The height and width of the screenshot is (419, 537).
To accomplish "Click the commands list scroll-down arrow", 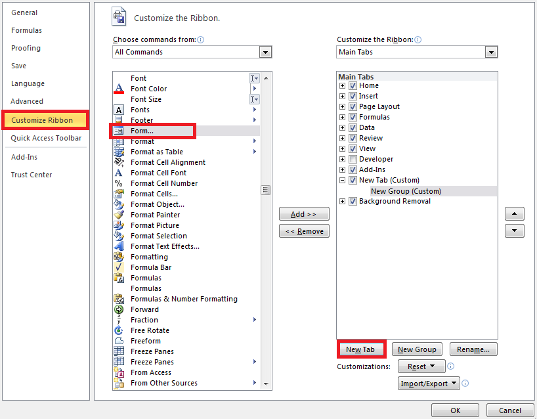I will pos(266,384).
